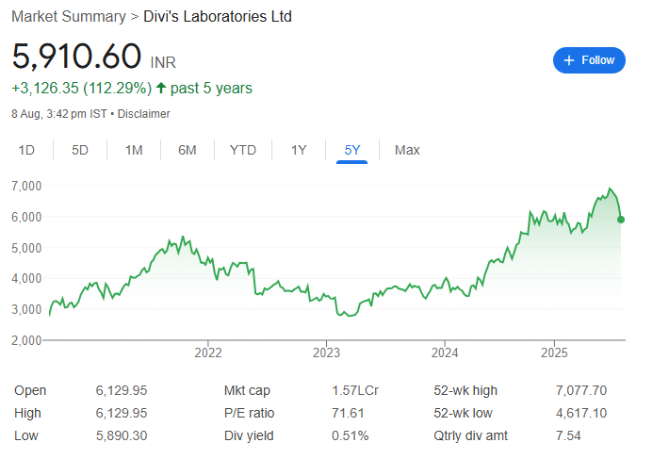
Task: Click the green current price dot on chart
Action: point(621,220)
